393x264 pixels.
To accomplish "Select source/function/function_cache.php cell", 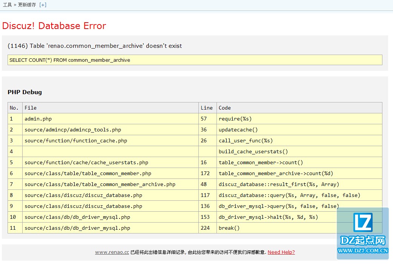I will (x=111, y=140).
